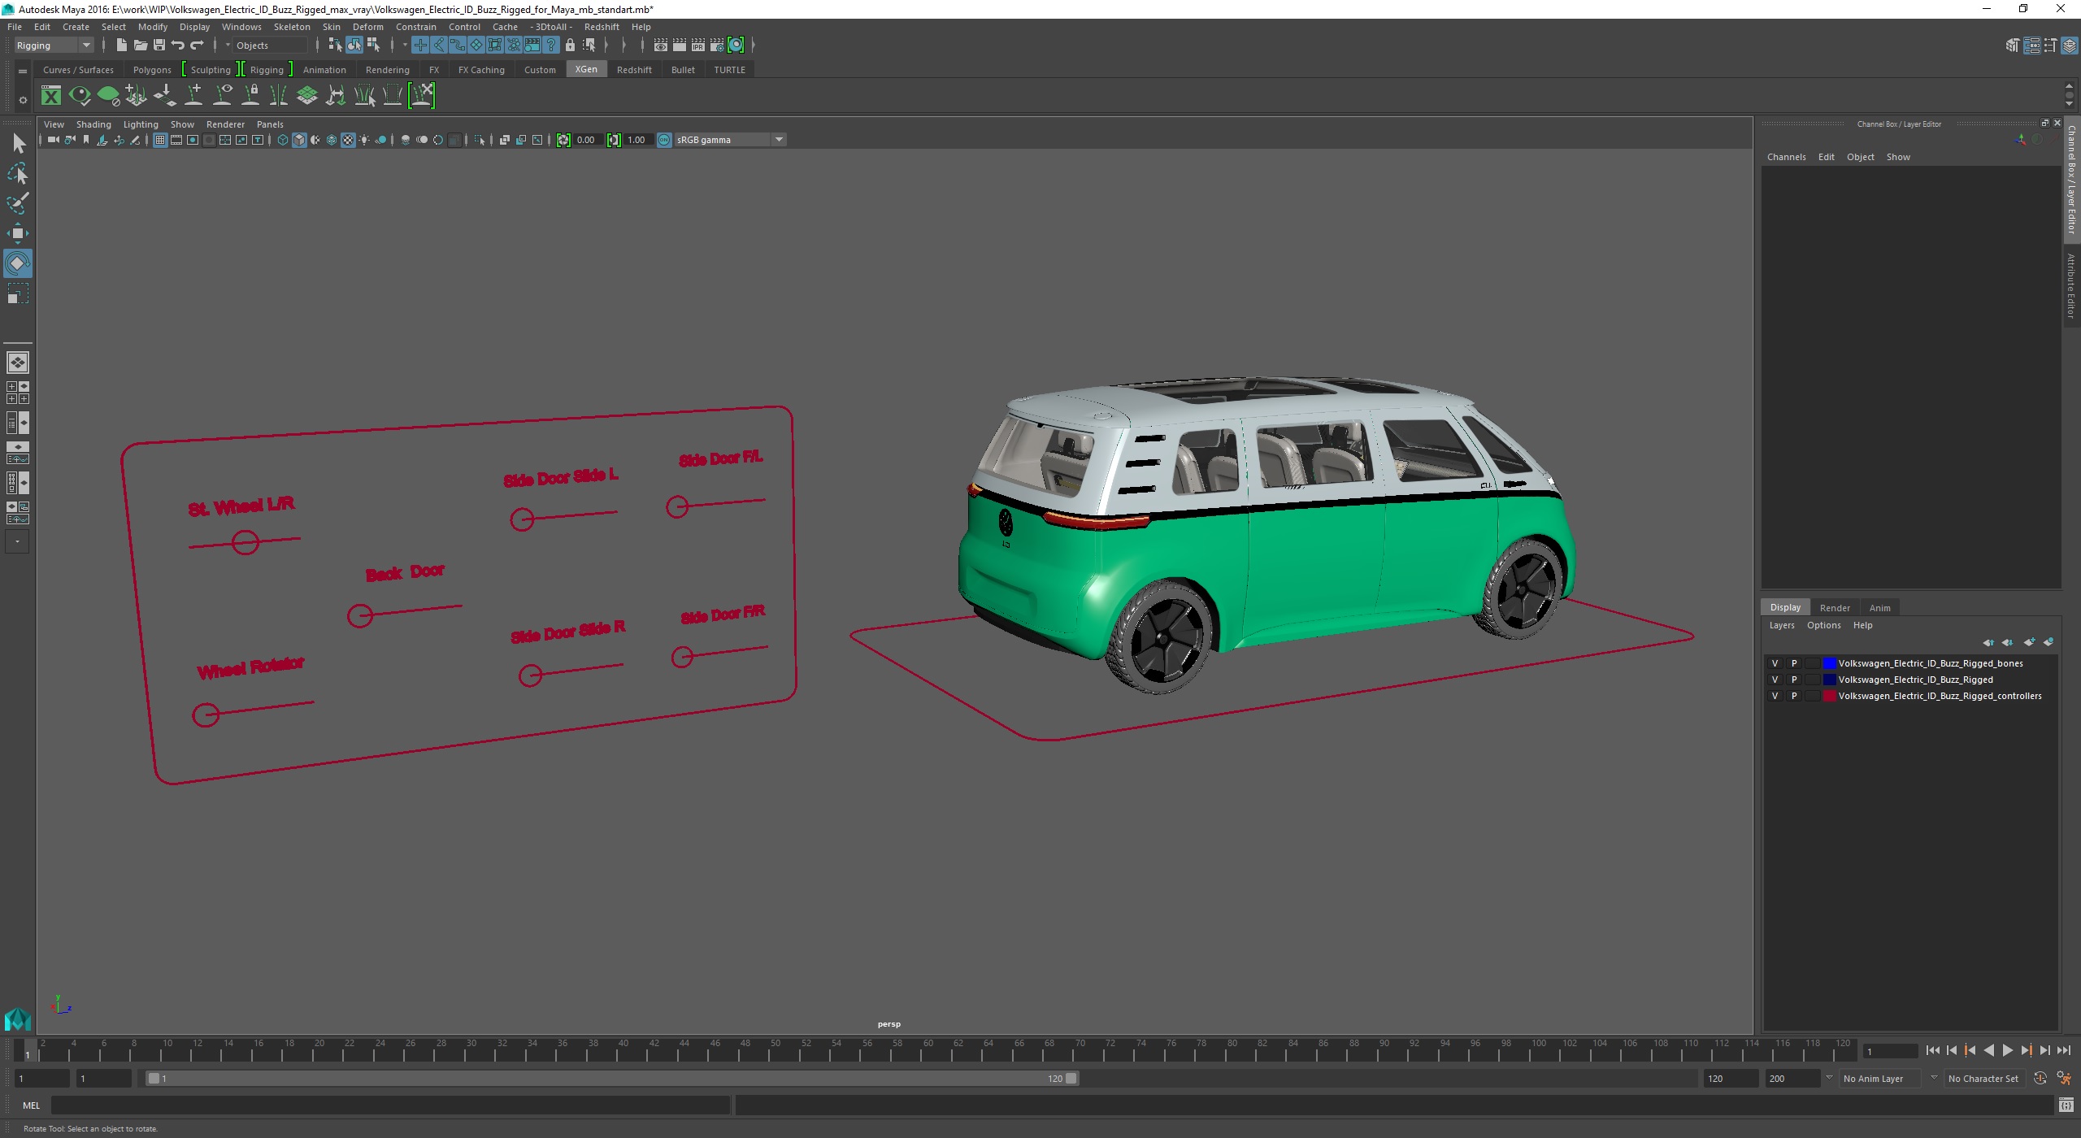The image size is (2081, 1138).
Task: Open the Rigging menu set dropdown
Action: [x=54, y=46]
